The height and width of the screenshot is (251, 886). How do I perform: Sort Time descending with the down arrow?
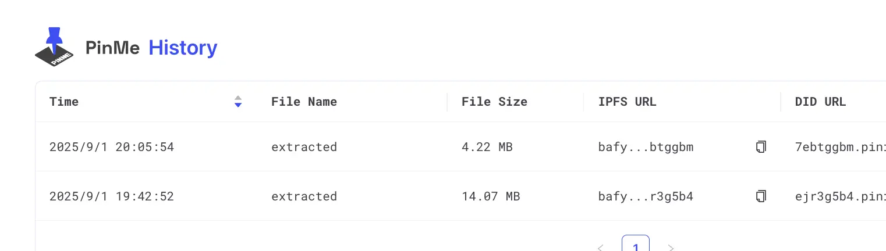pos(238,105)
